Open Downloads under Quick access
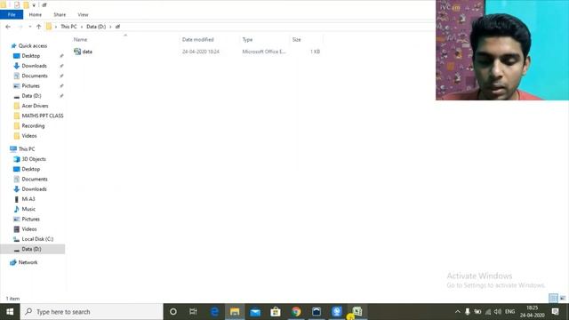 click(34, 66)
